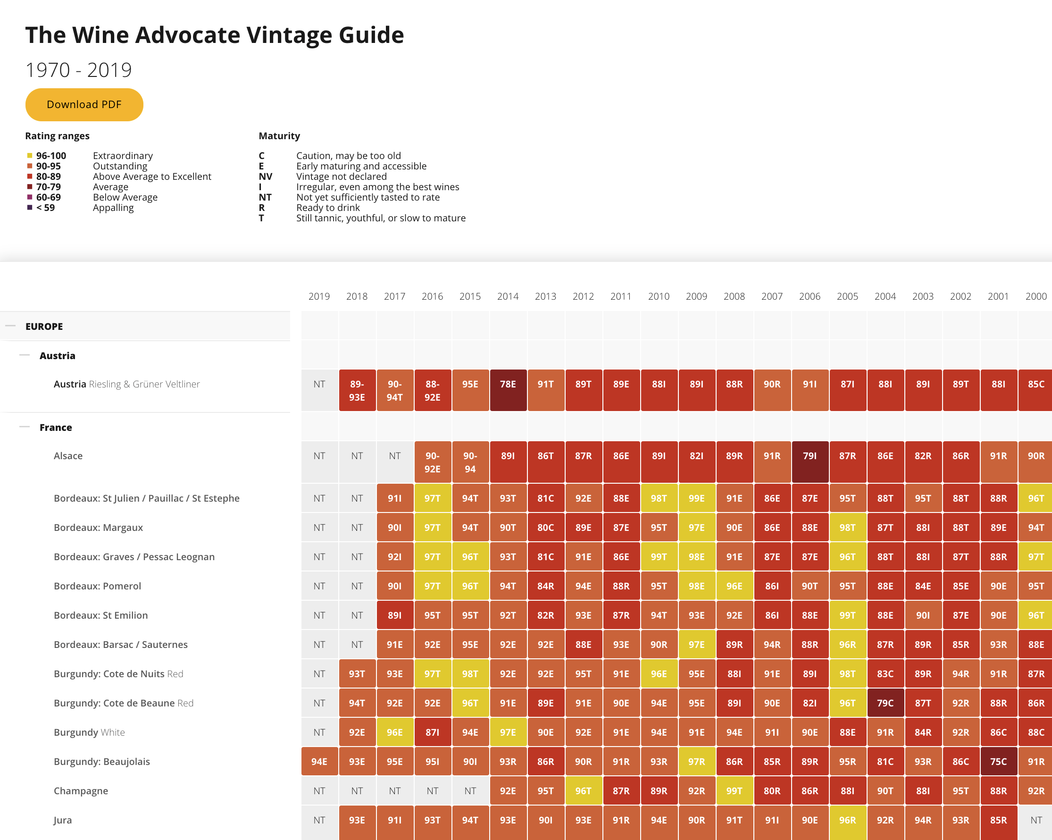
Task: Click the 2010 year column header
Action: [659, 296]
